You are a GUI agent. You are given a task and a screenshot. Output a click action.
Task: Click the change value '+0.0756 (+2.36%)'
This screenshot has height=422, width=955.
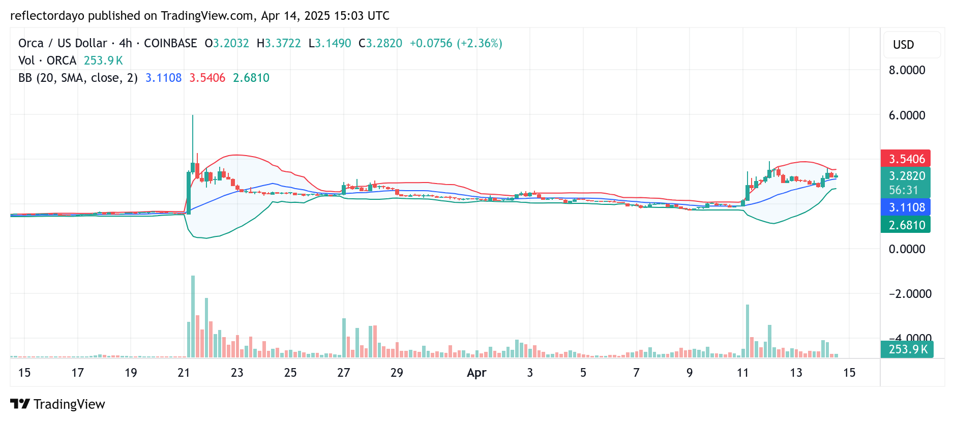tap(456, 43)
